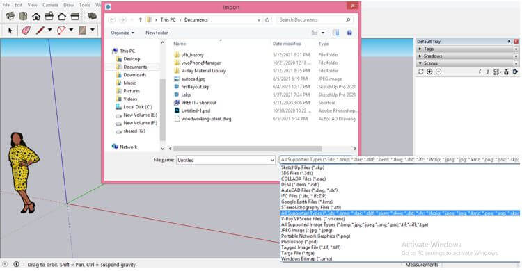Screen dimensions: 522x271
Task: Open the Arc tool dropdown arrow
Action: pyautogui.click(x=71, y=30)
